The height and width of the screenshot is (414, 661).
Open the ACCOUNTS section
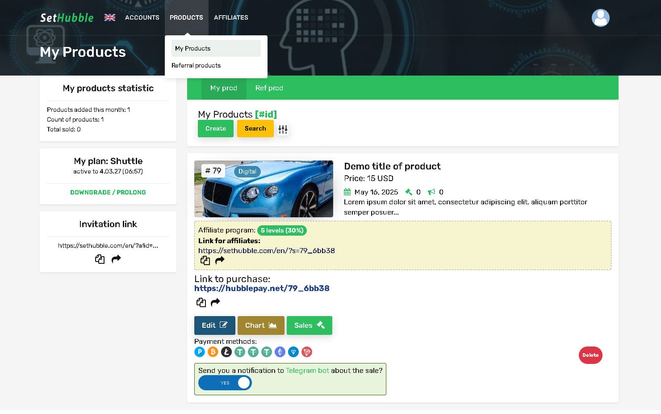(142, 17)
